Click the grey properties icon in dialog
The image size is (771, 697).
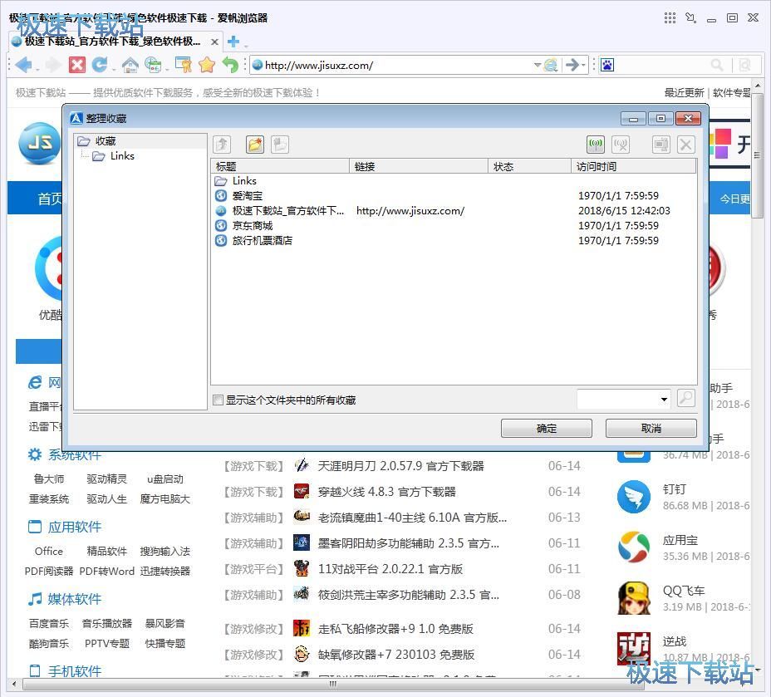click(661, 145)
